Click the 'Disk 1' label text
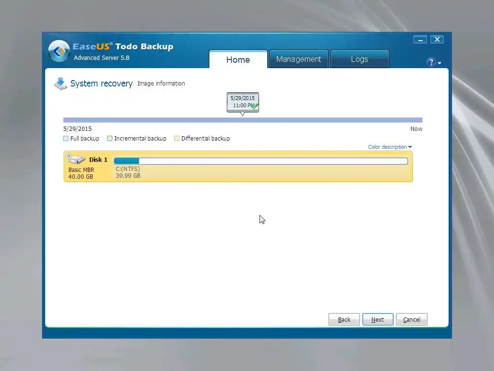494x371 pixels. click(x=98, y=159)
